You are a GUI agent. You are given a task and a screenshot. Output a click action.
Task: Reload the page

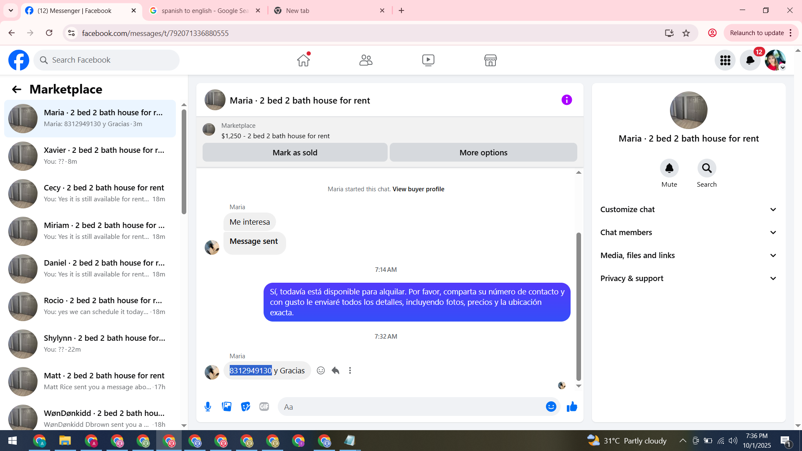[49, 33]
